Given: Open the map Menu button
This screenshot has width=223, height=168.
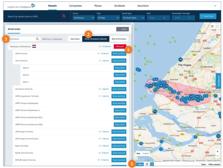Looking at the screenshot, I should [x=139, y=164].
